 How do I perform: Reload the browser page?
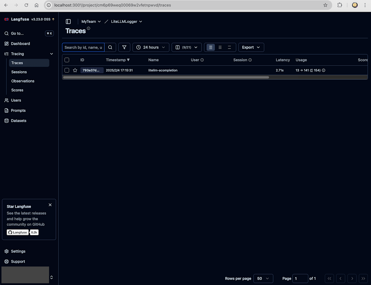coord(26,5)
